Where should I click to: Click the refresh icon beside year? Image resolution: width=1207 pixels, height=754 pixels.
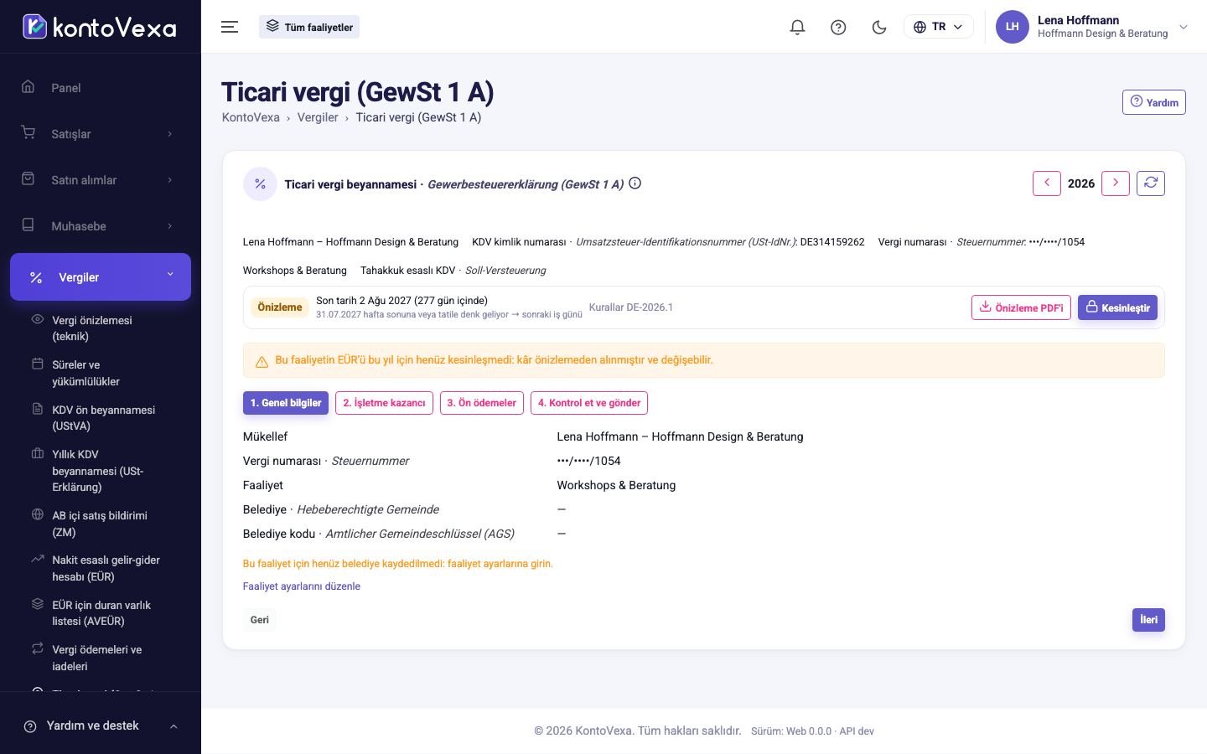[1150, 183]
